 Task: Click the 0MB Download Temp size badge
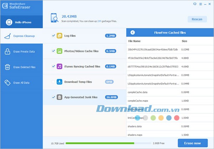coord(109,82)
